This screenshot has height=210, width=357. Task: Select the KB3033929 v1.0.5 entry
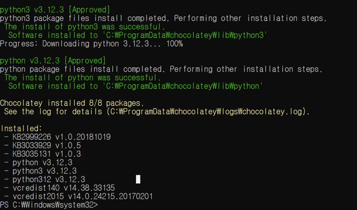(43, 145)
